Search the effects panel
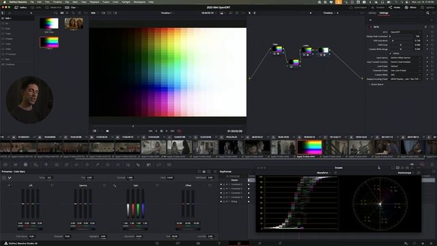 coord(427,13)
